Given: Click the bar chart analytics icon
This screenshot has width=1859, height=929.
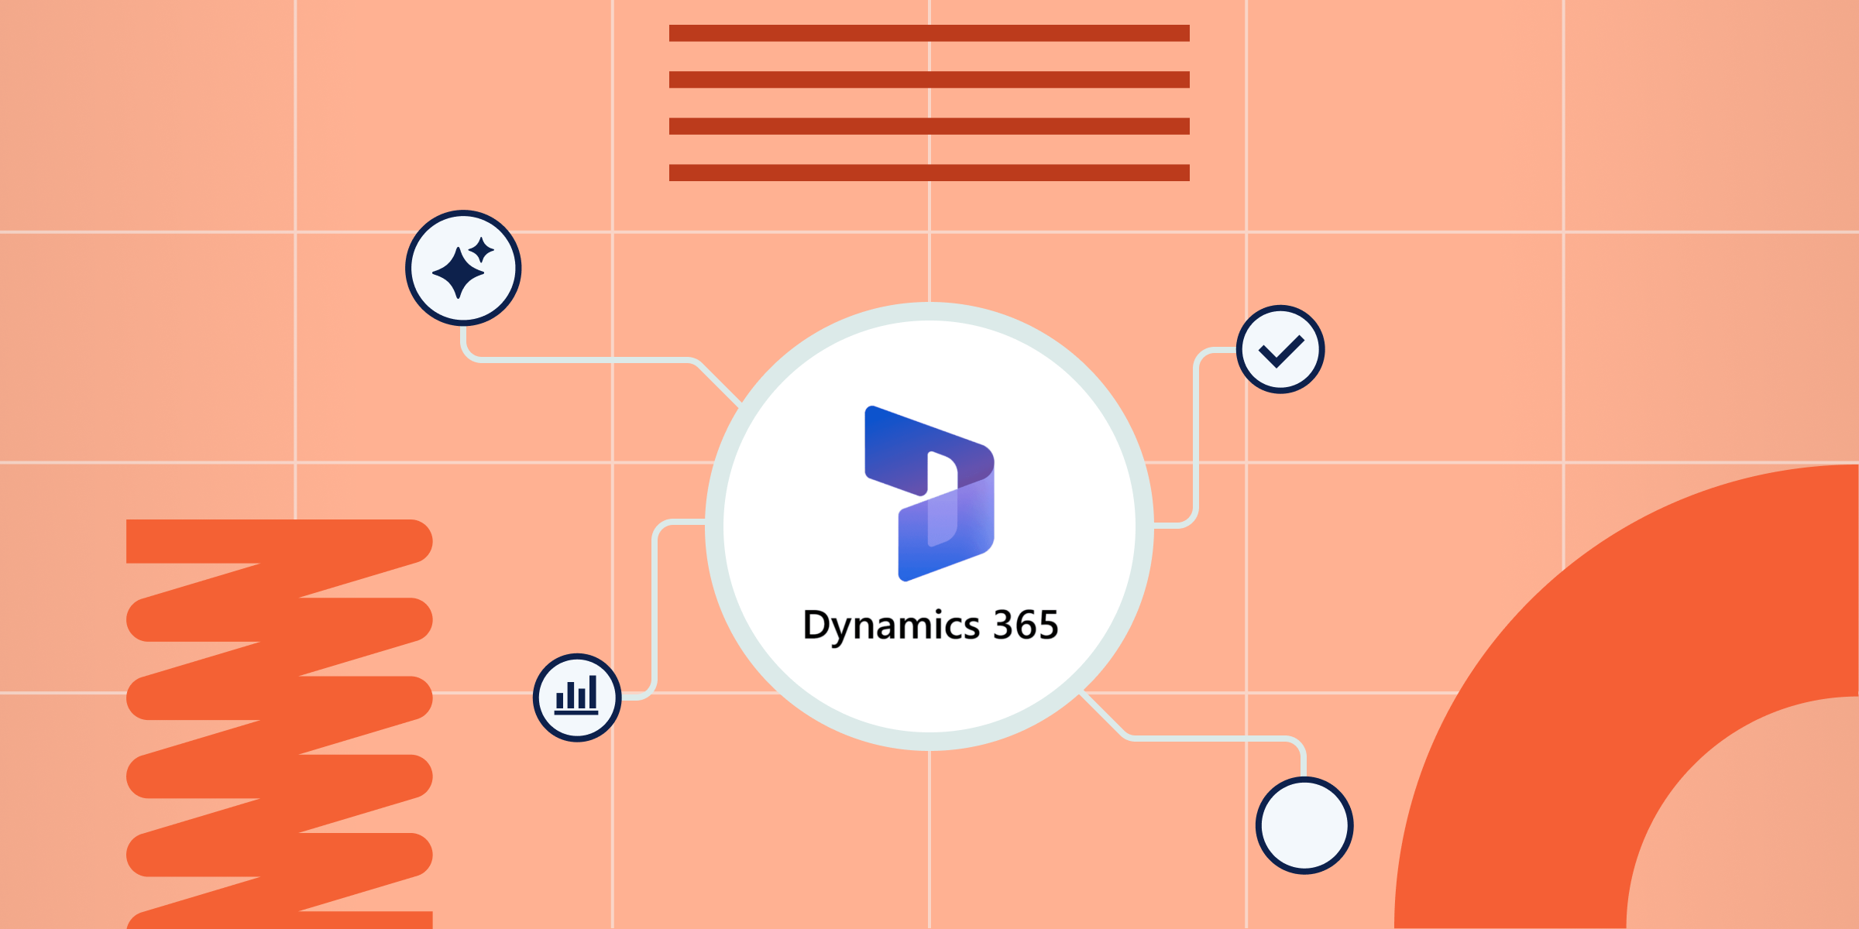Looking at the screenshot, I should click(x=576, y=696).
